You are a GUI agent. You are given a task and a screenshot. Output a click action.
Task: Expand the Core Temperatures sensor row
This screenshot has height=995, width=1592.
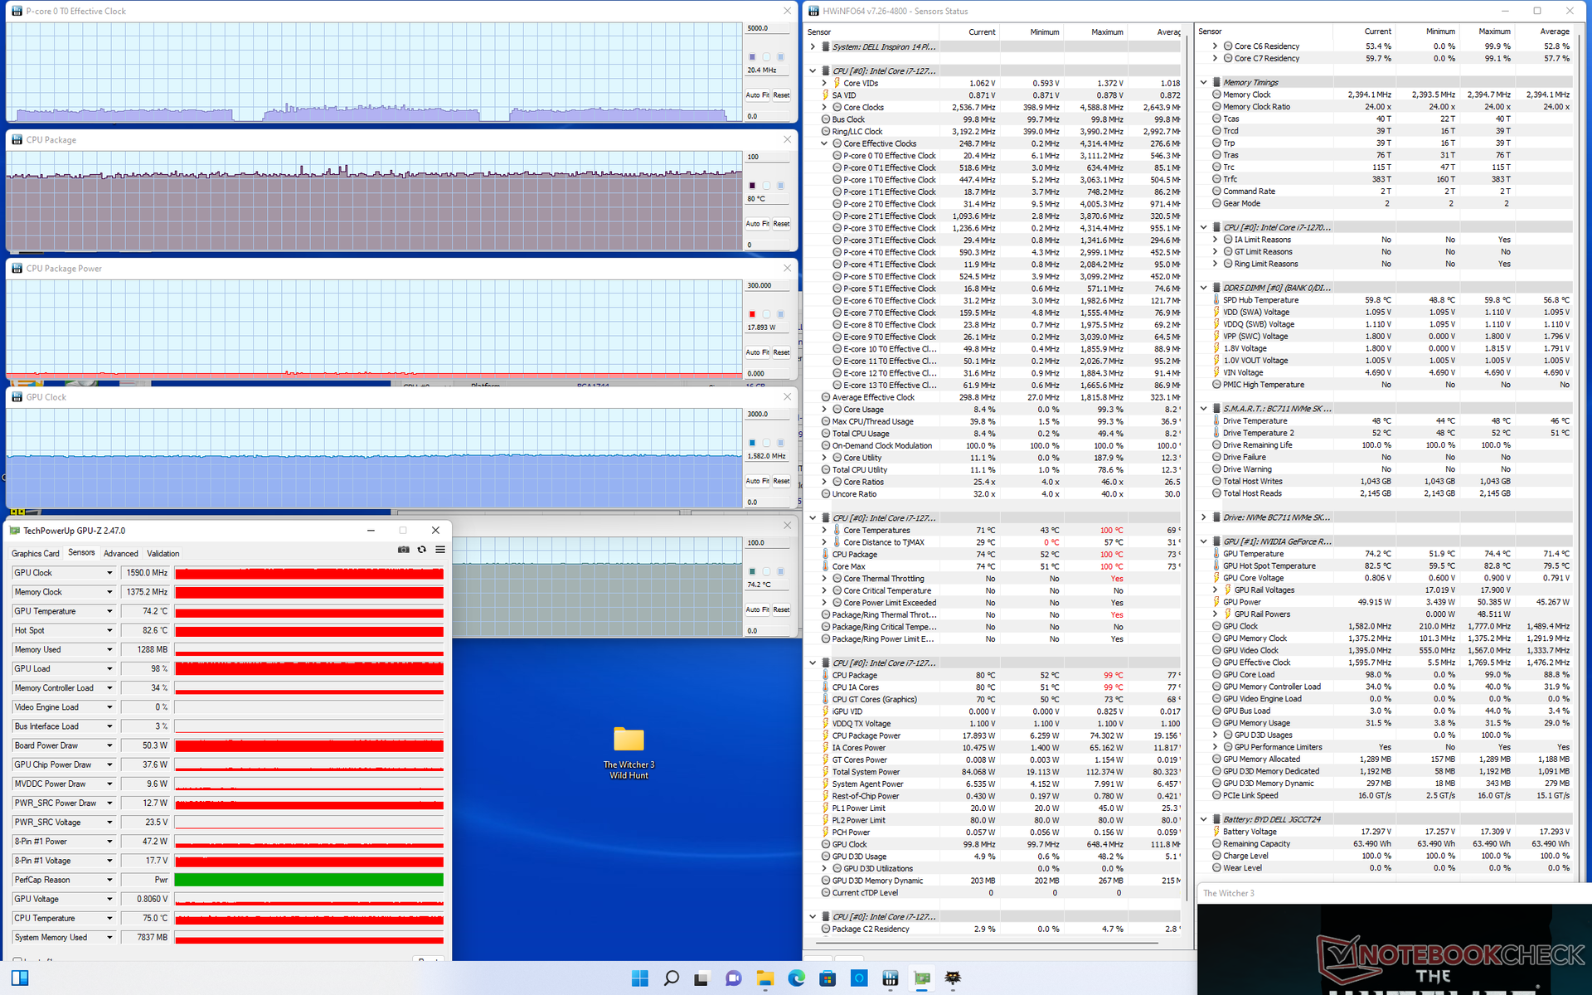pos(824,531)
